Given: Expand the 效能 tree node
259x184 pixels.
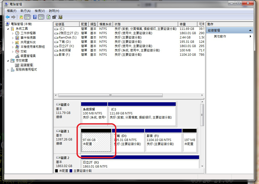Looking at the screenshot, I should pyautogui.click(x=13, y=52).
